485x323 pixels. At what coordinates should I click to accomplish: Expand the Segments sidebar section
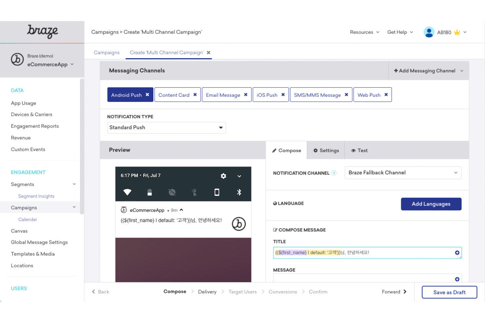click(x=74, y=184)
